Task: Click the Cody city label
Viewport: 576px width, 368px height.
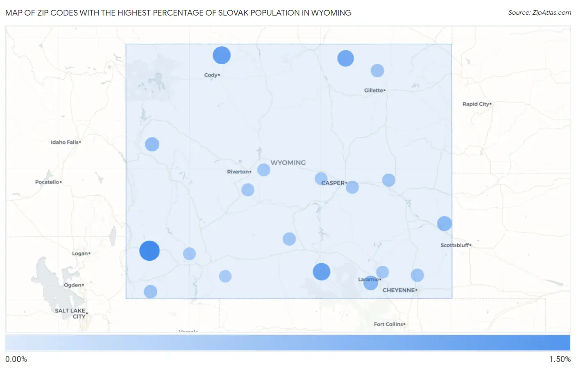Action: coord(211,75)
